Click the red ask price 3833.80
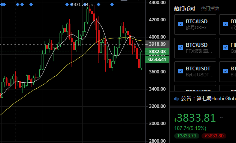Viewport: 236px width, 143px height. click(214, 136)
